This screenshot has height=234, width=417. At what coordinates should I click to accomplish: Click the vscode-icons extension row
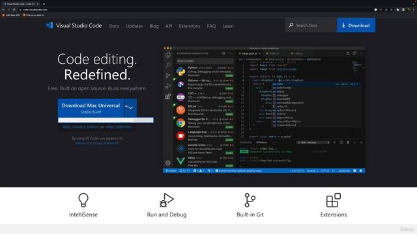click(205, 149)
